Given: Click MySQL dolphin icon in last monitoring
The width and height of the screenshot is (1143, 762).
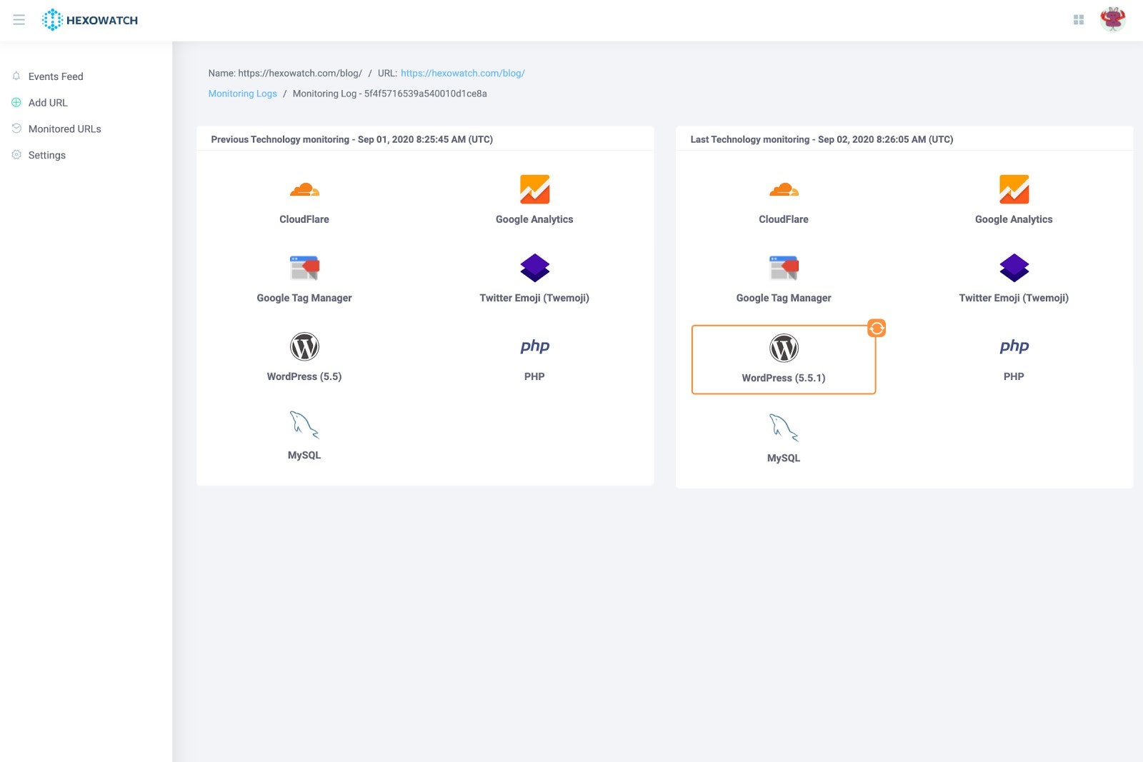Looking at the screenshot, I should (783, 427).
